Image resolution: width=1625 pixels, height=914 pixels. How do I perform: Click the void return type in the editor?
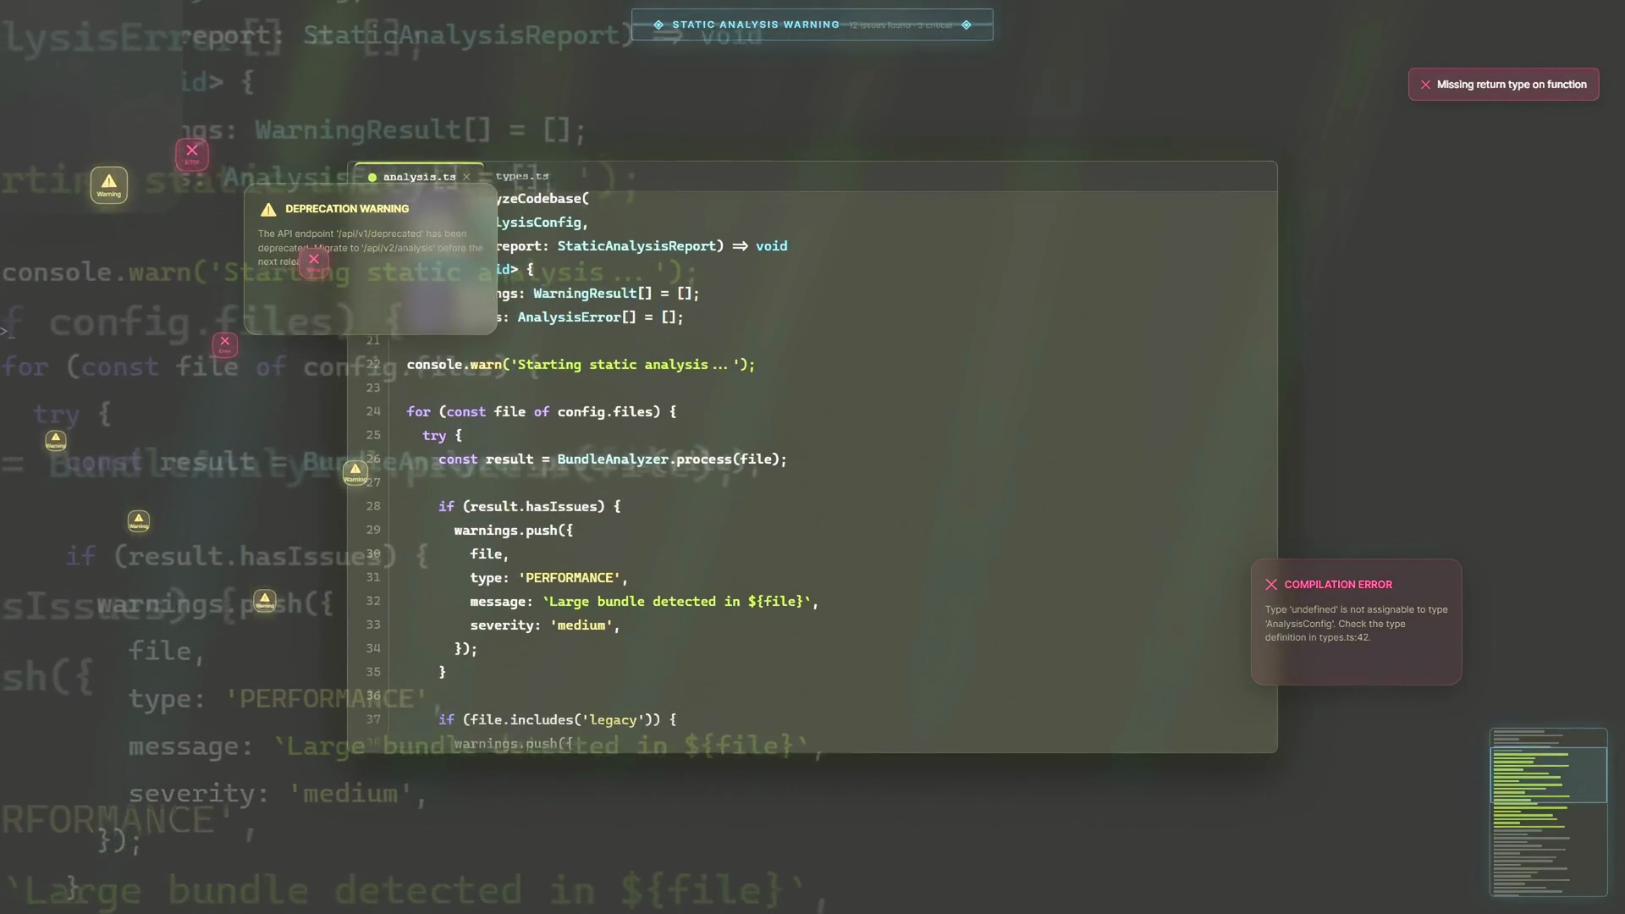pyautogui.click(x=771, y=246)
